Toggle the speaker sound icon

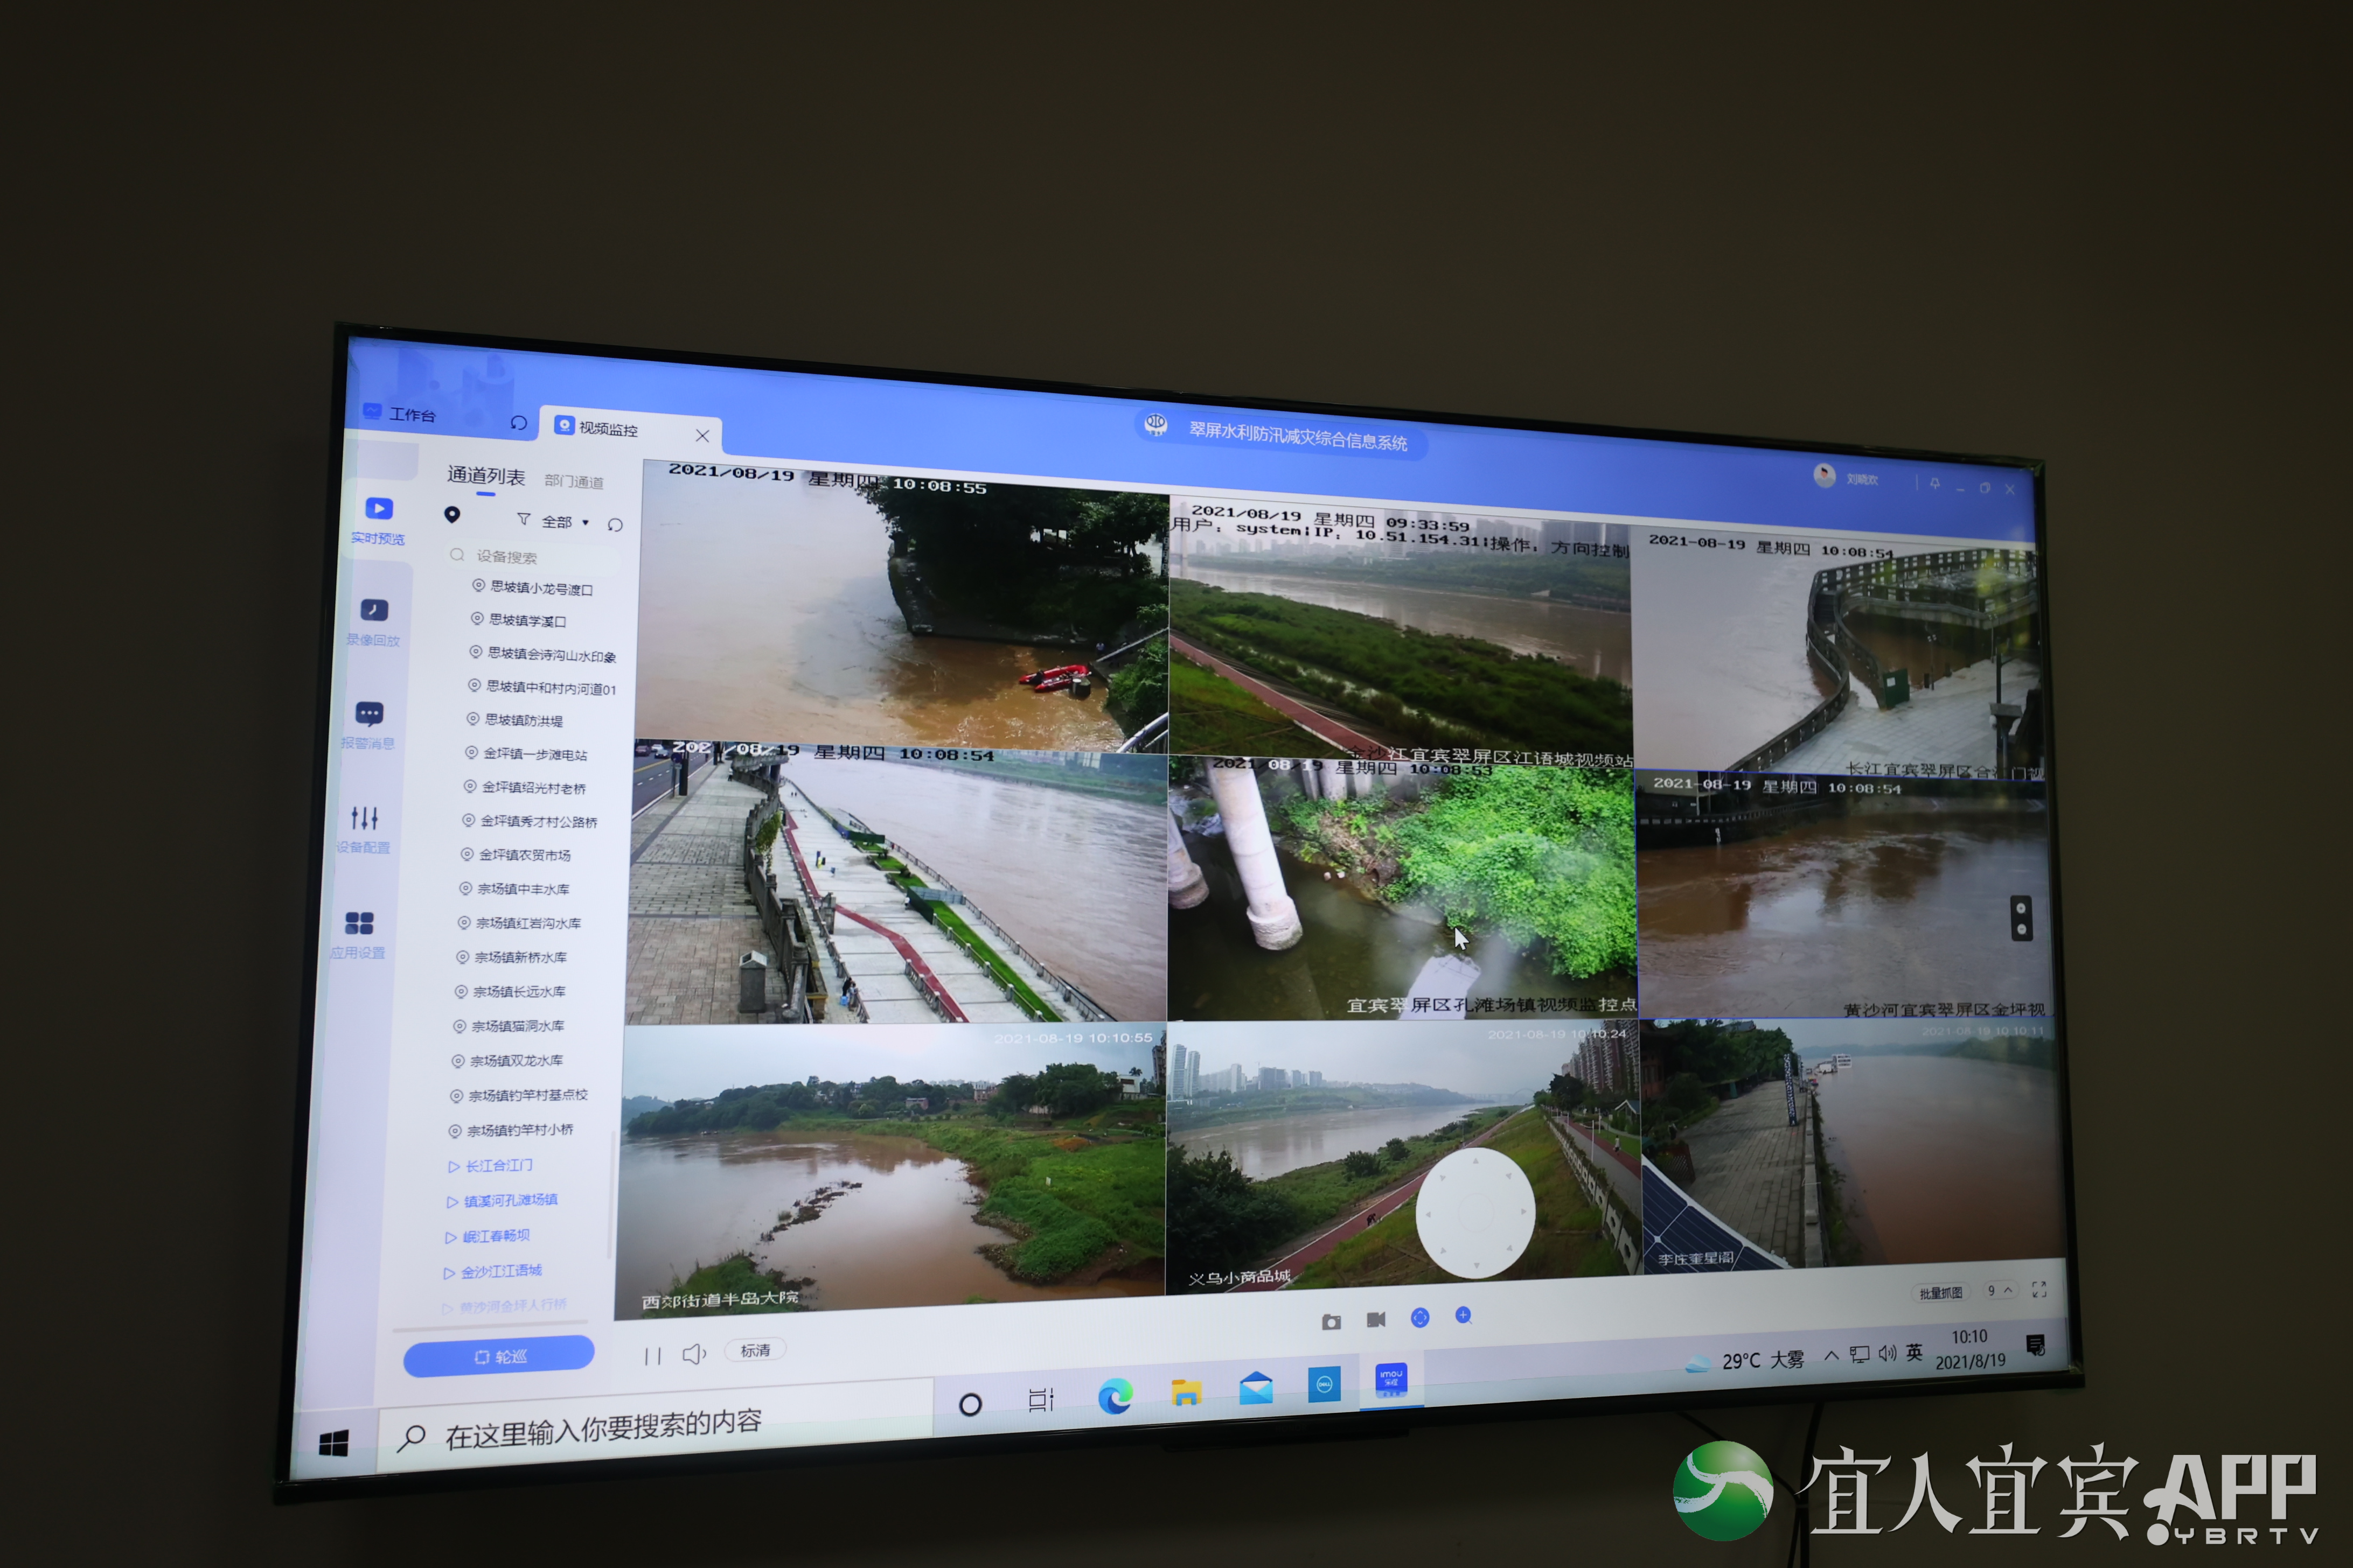pos(693,1354)
